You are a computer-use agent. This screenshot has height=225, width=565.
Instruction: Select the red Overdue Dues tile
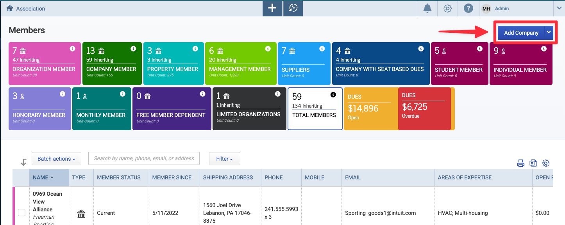(424, 109)
